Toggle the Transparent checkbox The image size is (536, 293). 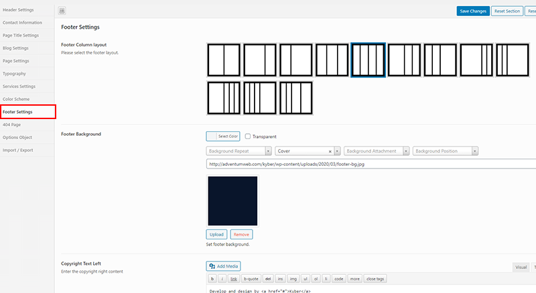(248, 136)
